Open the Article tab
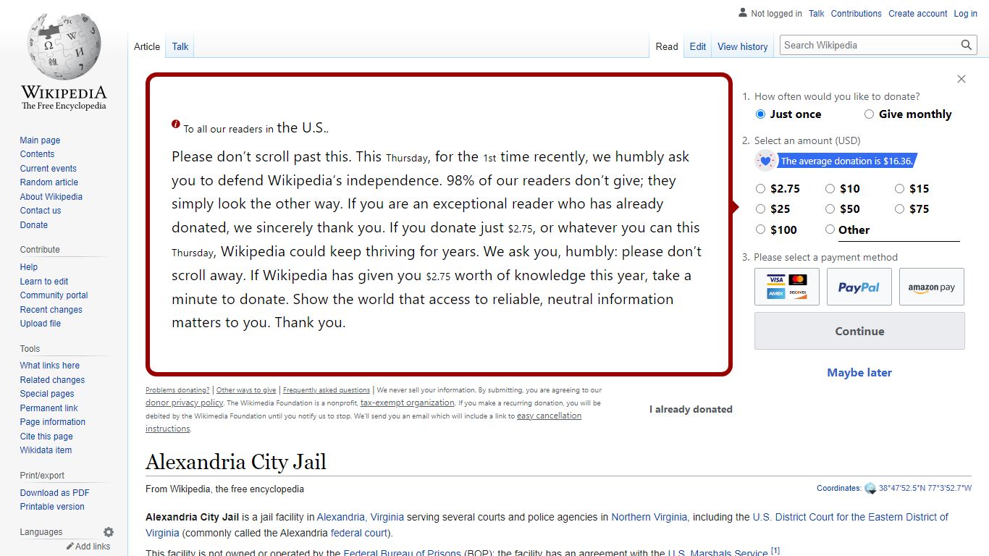This screenshot has height=556, width=989. 147,46
